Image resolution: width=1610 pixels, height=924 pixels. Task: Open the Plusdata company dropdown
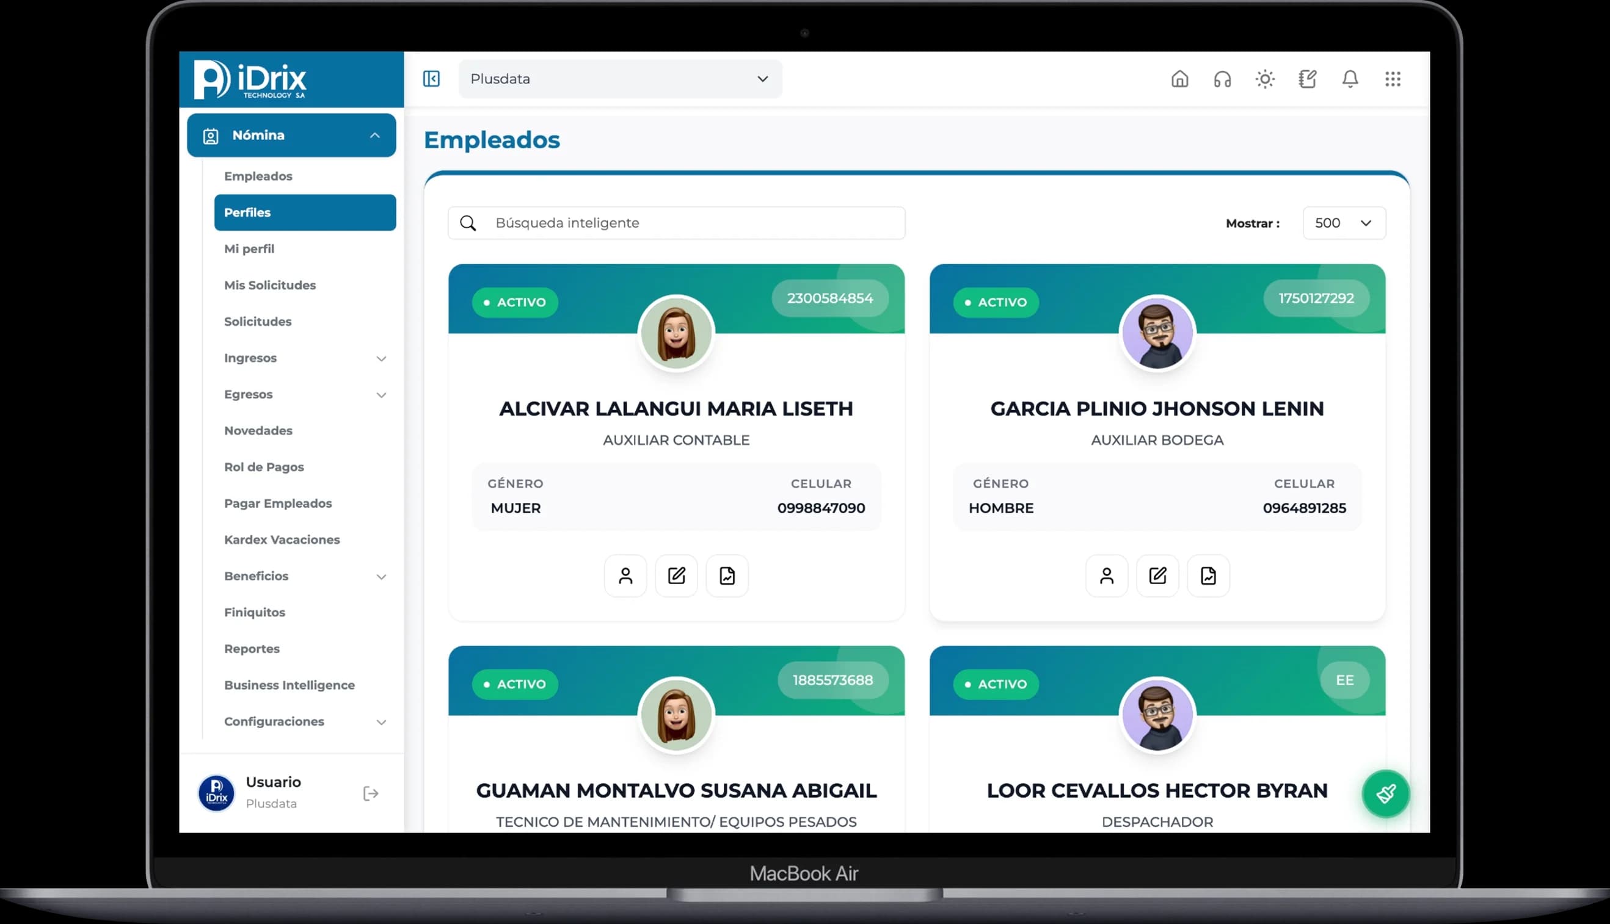(x=620, y=79)
